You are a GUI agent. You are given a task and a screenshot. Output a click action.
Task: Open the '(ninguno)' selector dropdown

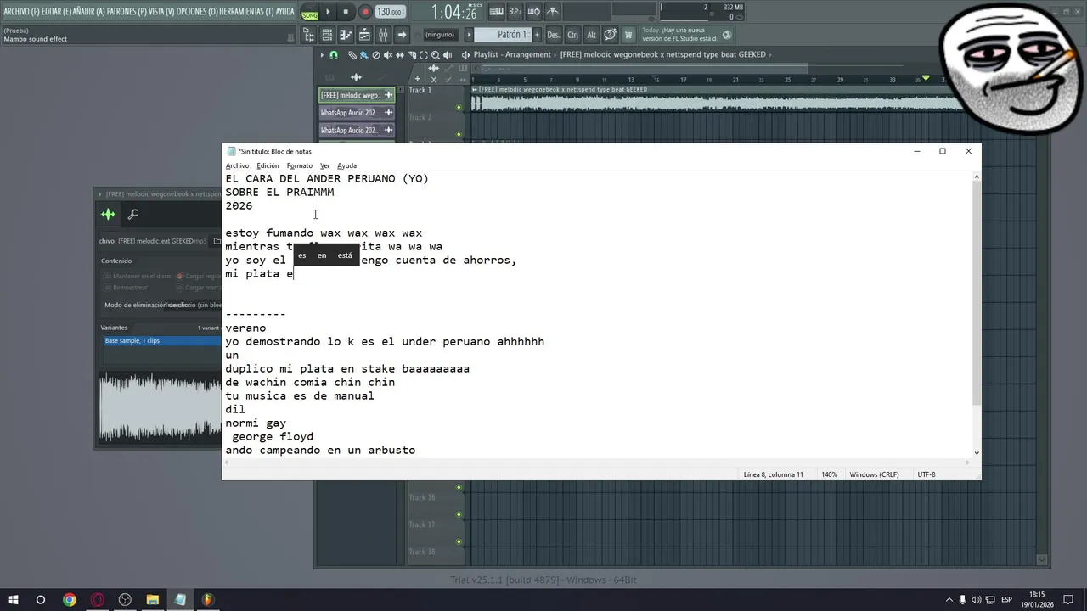tap(441, 35)
